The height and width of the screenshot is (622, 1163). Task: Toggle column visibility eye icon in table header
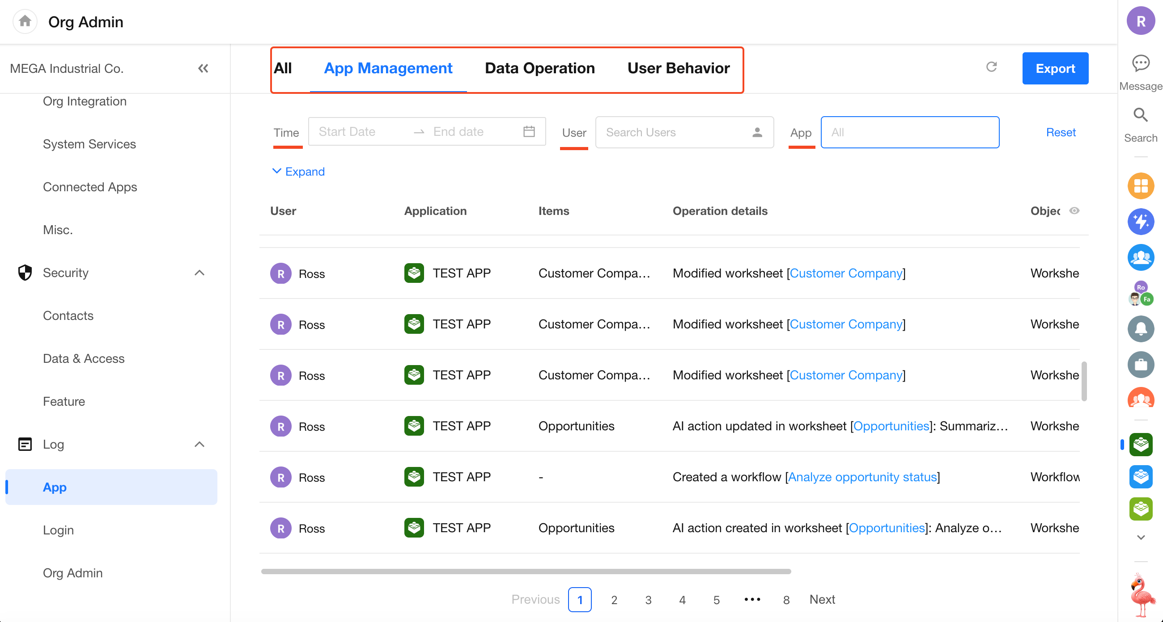[1074, 210]
